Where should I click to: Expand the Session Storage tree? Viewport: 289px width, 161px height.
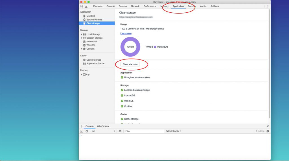82,38
